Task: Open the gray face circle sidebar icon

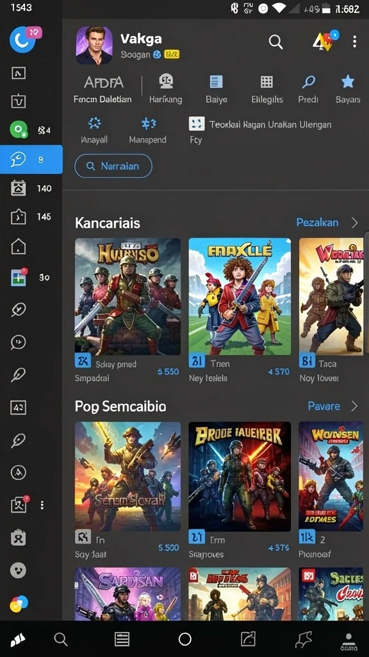Action: [19, 570]
